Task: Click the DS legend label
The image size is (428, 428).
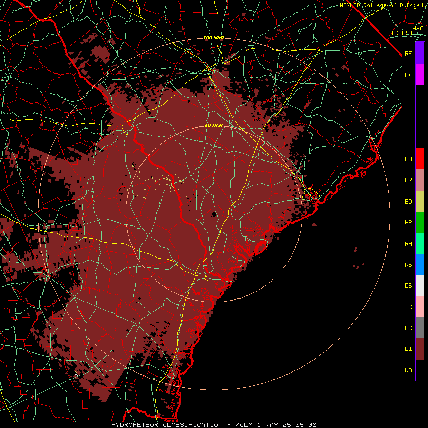Action: tap(408, 286)
